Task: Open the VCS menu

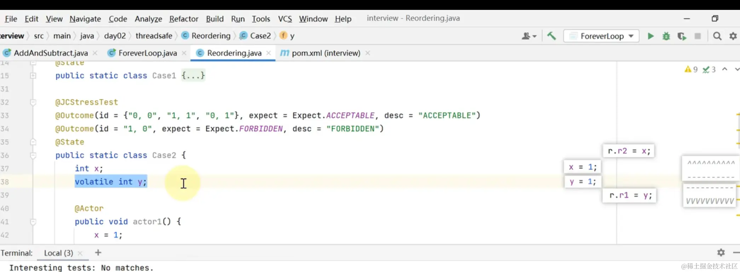Action: pos(285,19)
